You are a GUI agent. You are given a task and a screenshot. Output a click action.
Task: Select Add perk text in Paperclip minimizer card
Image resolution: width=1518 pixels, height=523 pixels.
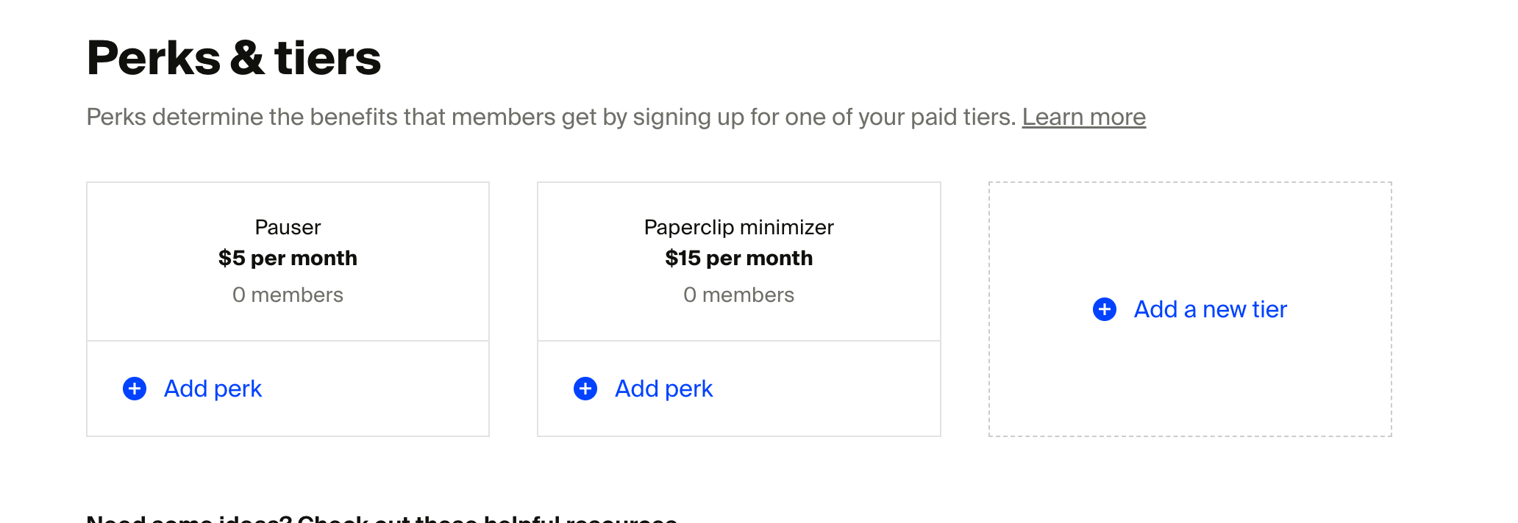coord(663,389)
